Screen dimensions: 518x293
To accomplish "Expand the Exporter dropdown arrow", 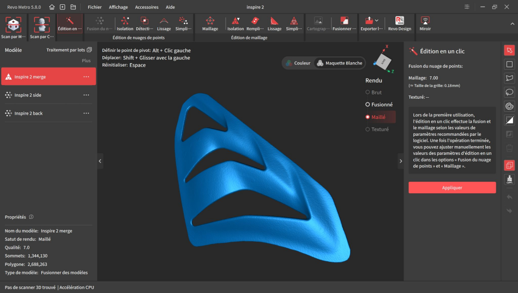I will pyautogui.click(x=377, y=21).
